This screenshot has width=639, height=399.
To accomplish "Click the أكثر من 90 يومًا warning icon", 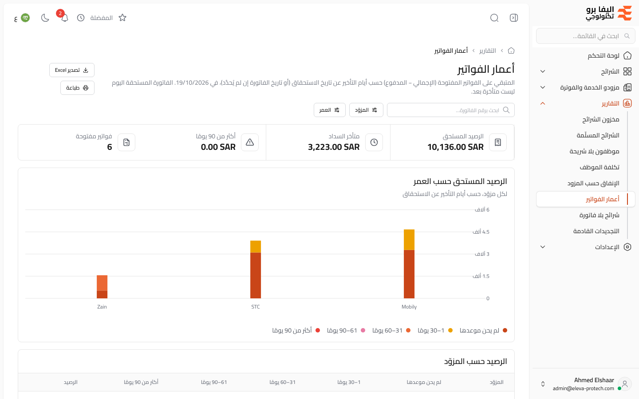I will [x=250, y=142].
